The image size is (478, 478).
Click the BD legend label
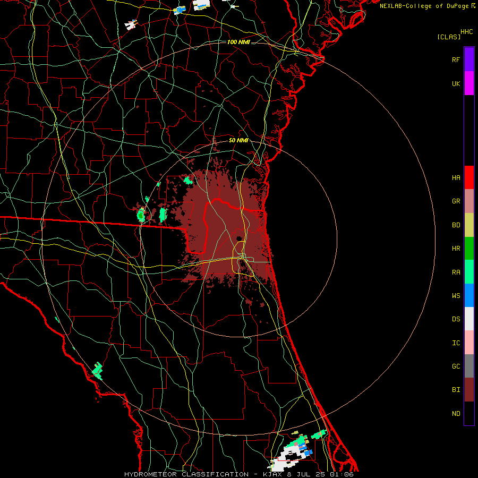coord(456,225)
